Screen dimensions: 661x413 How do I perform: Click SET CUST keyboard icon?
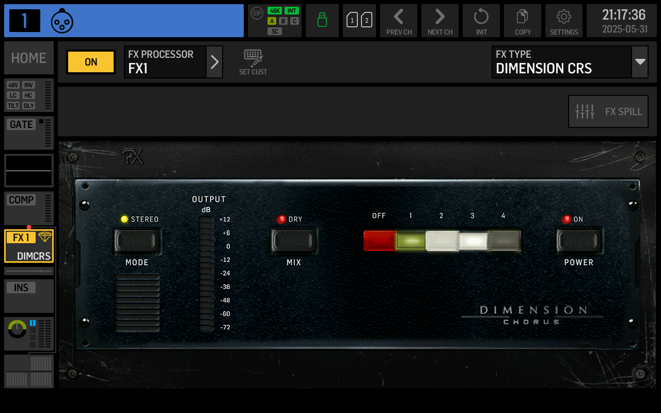(x=253, y=62)
